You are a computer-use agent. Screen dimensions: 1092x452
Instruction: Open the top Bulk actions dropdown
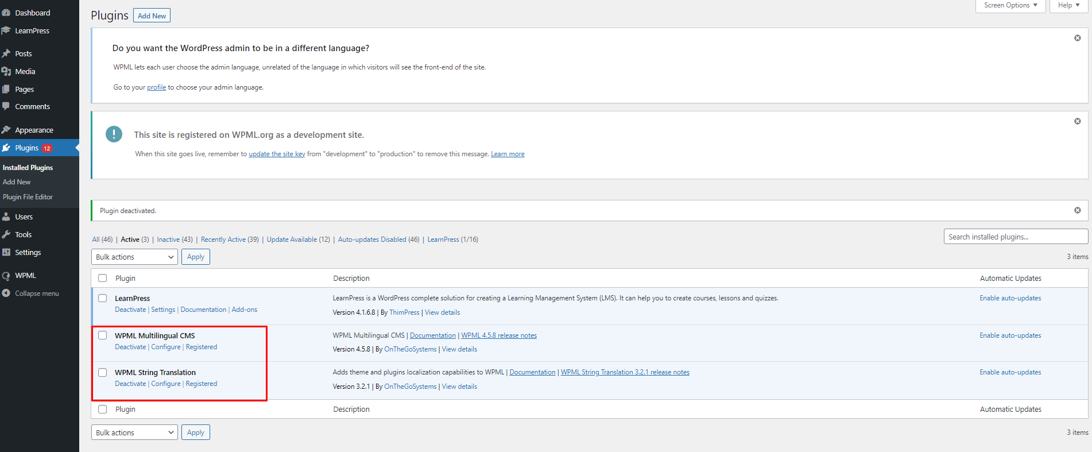click(134, 257)
